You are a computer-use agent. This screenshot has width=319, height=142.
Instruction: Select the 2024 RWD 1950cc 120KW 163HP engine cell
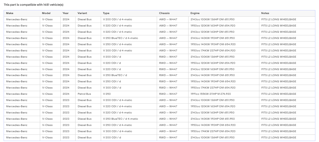point(224,63)
